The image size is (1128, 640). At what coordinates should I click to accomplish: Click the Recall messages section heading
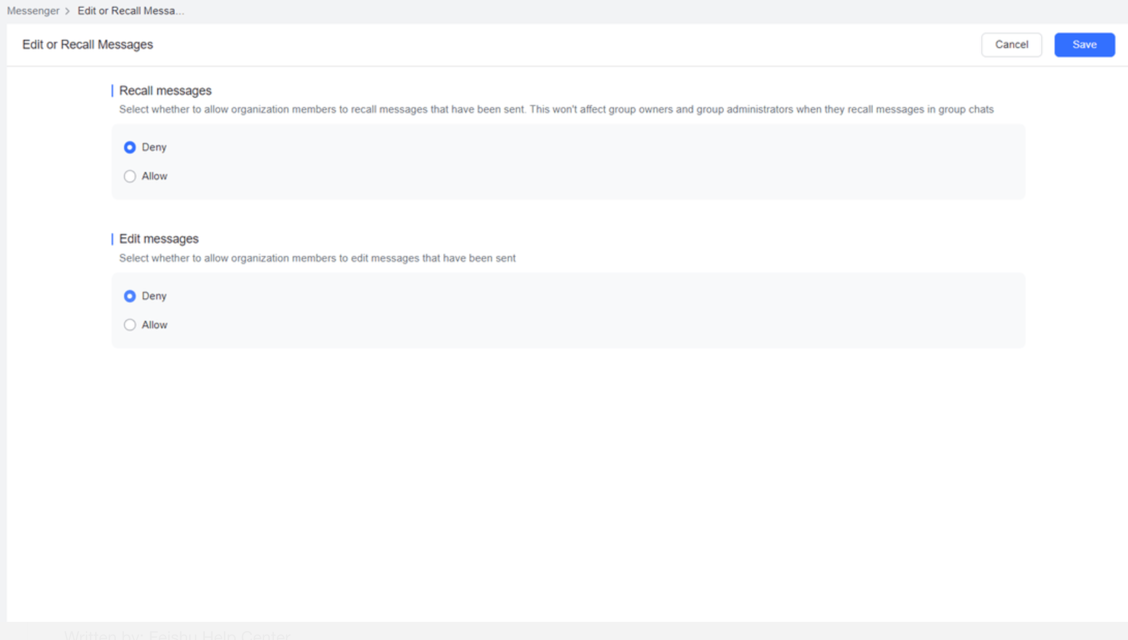(165, 90)
